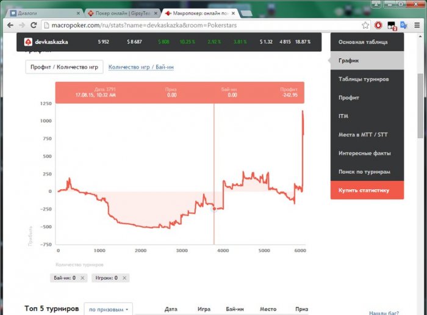This screenshot has height=315, width=427.
Task: Click the 10.25 % value in header bar
Action: [187, 42]
